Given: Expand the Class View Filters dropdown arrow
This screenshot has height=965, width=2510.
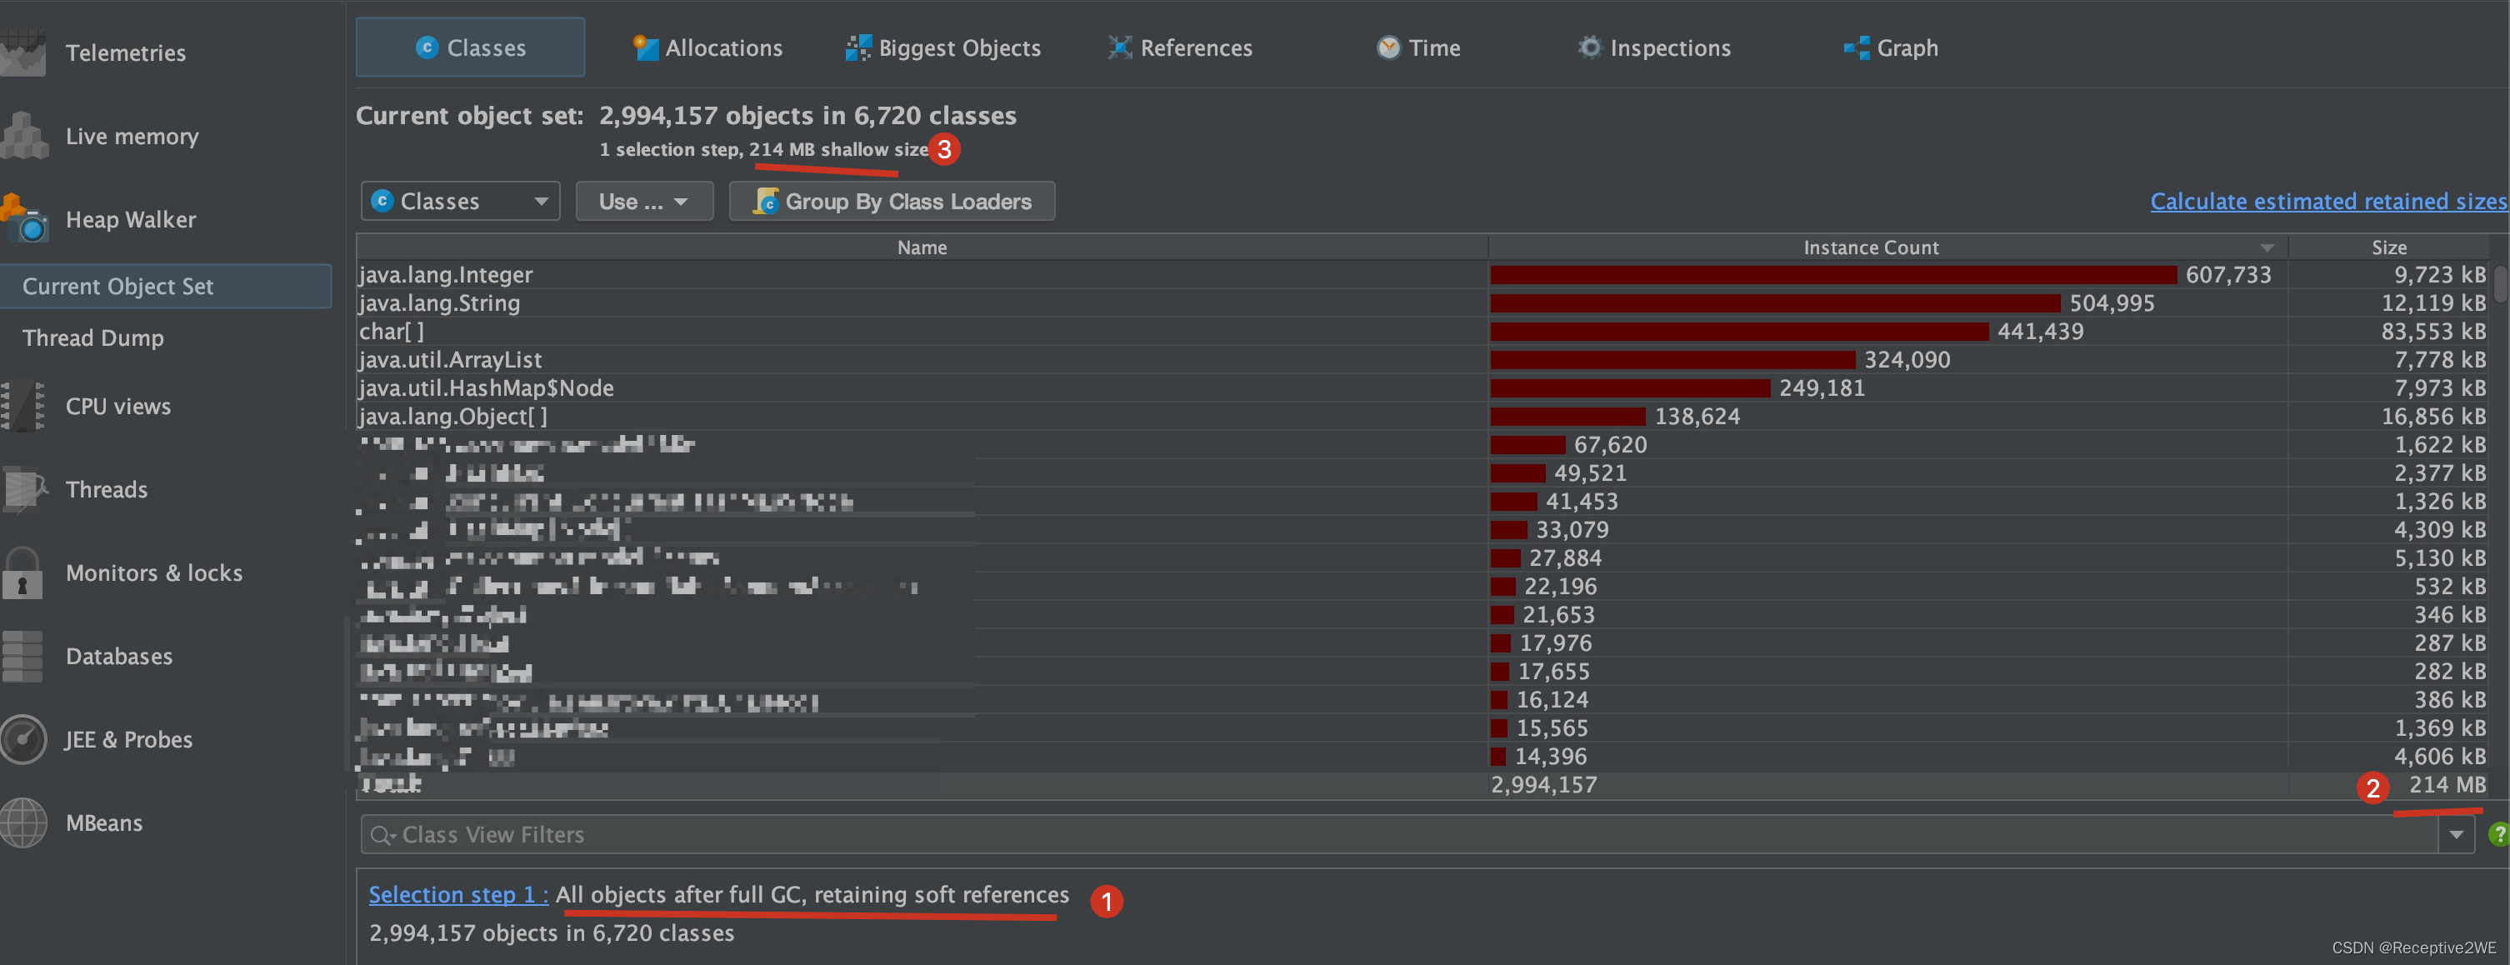Looking at the screenshot, I should (x=2457, y=834).
